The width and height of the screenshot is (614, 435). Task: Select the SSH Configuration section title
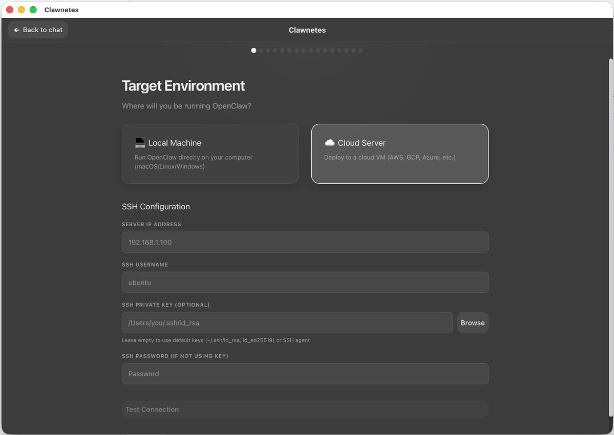[156, 207]
